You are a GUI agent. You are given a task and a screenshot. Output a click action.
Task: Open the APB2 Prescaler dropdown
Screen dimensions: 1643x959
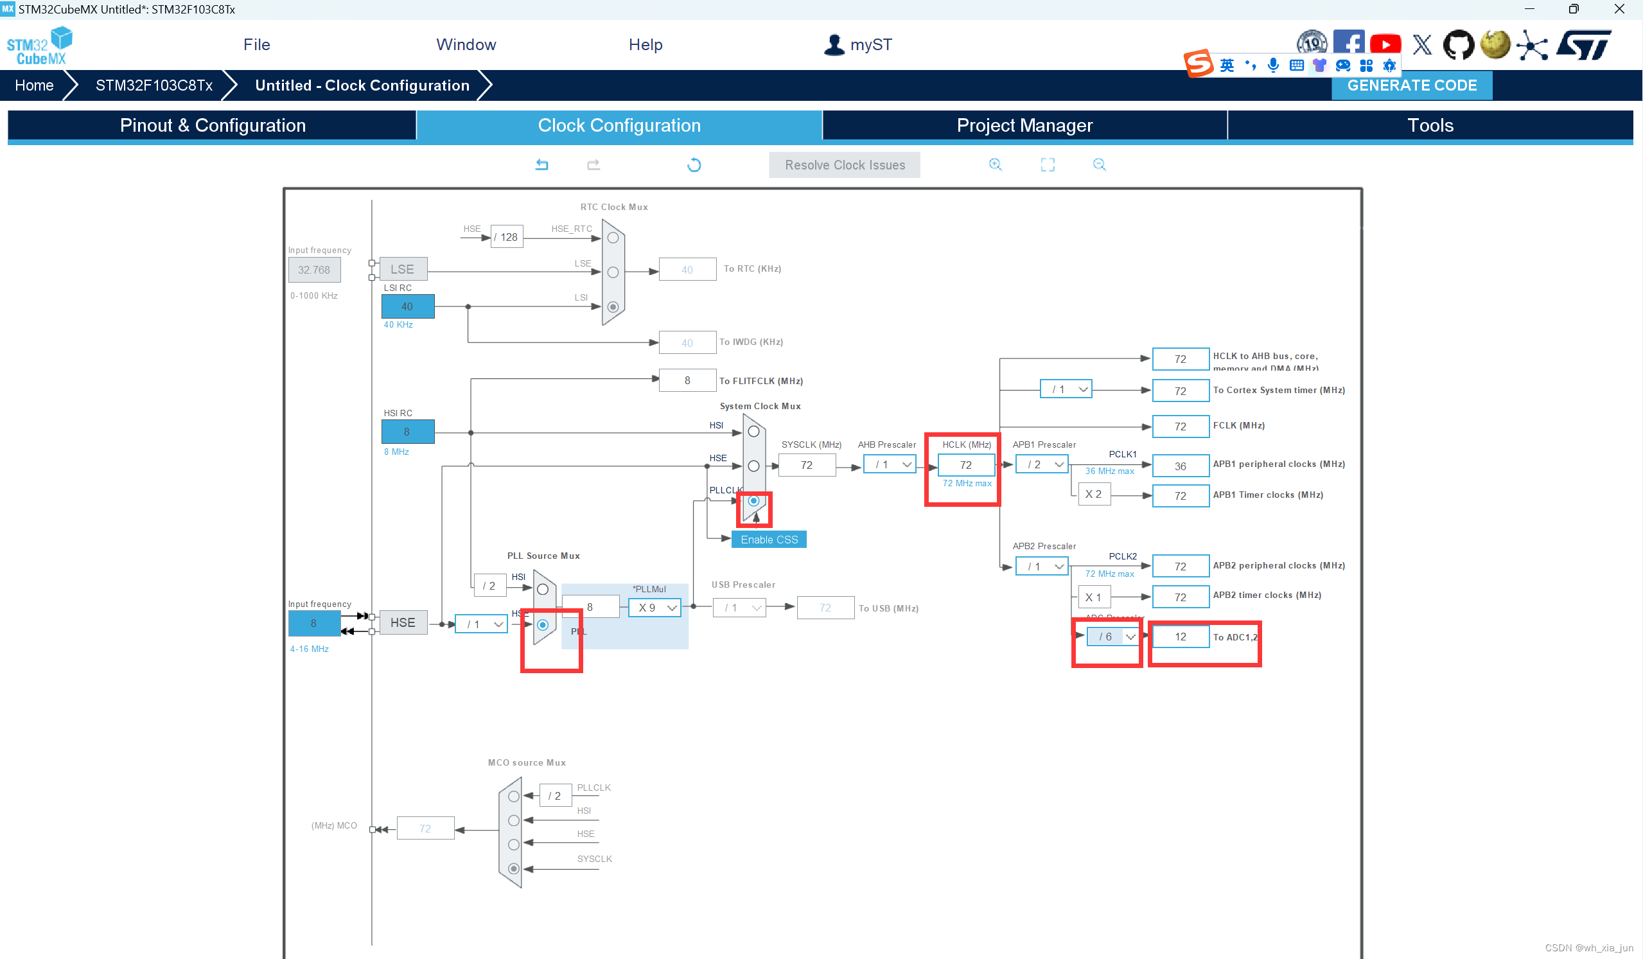click(1042, 566)
